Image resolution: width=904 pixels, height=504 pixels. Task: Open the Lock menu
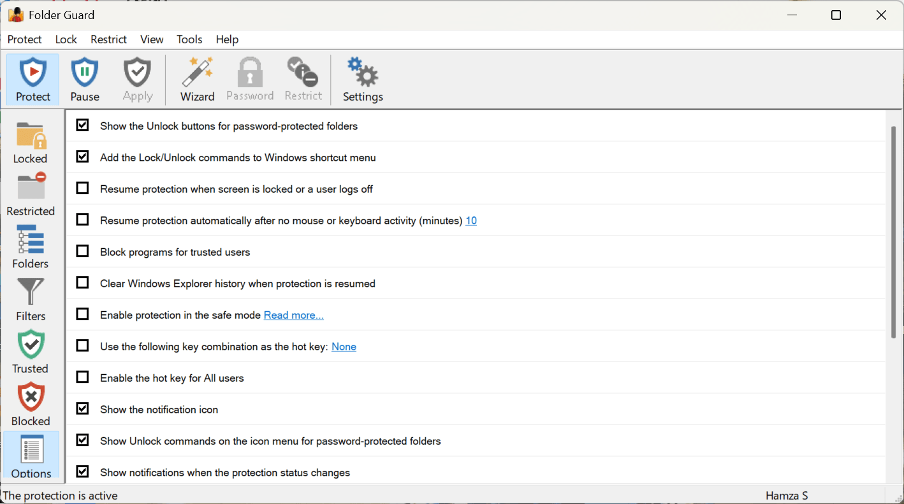[x=66, y=39]
